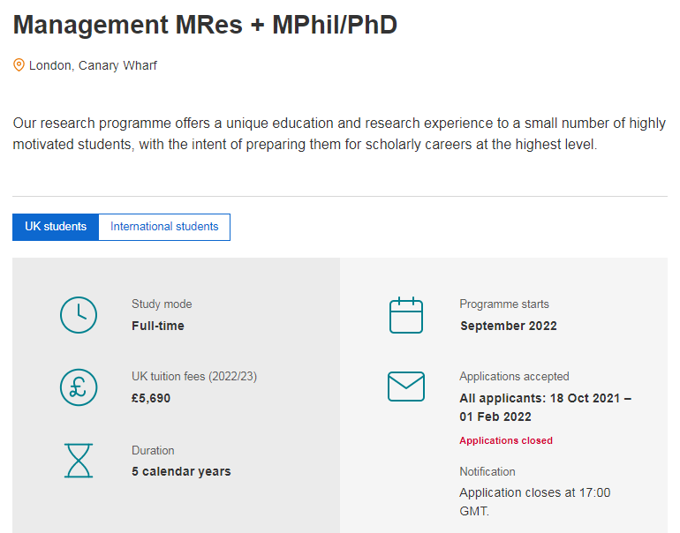Click the £5,690 tuition fee amount

pyautogui.click(x=151, y=398)
